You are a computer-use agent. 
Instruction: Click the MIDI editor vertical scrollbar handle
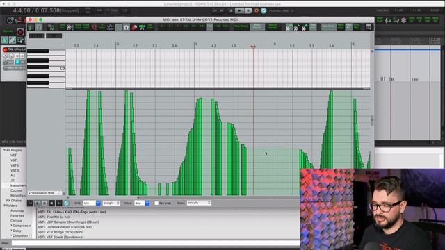click(372, 120)
